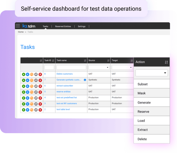Delete test ext predefined list task

click(x=40, y=98)
